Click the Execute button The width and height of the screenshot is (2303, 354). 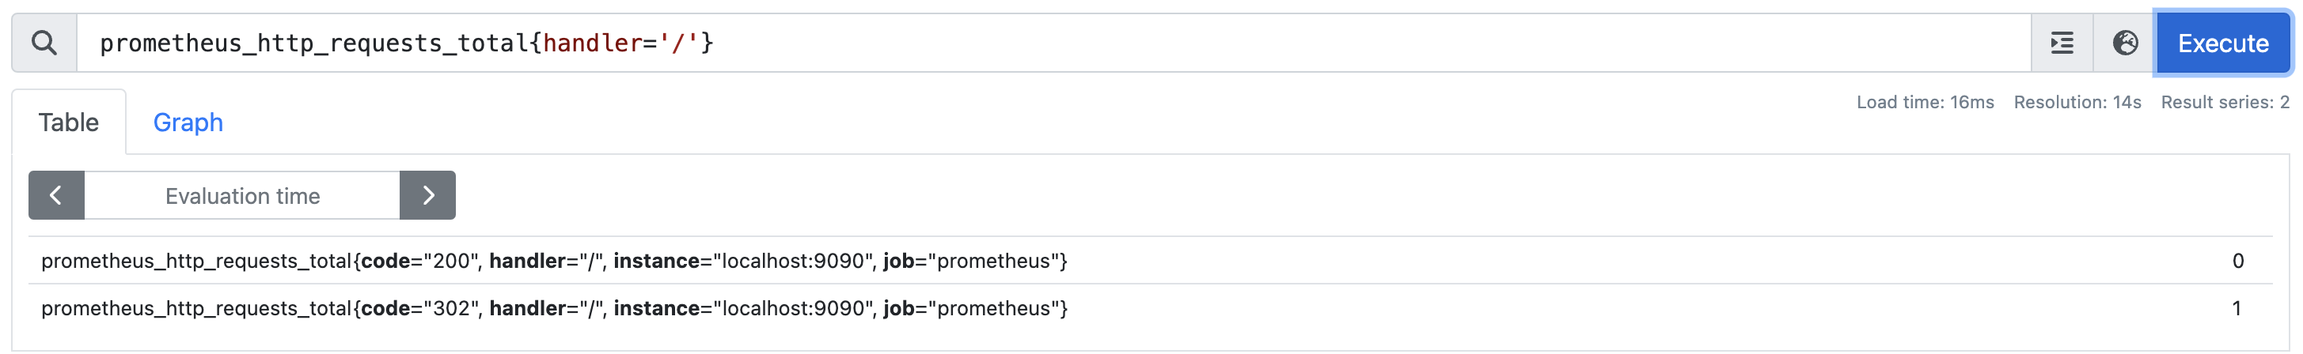[x=2222, y=43]
